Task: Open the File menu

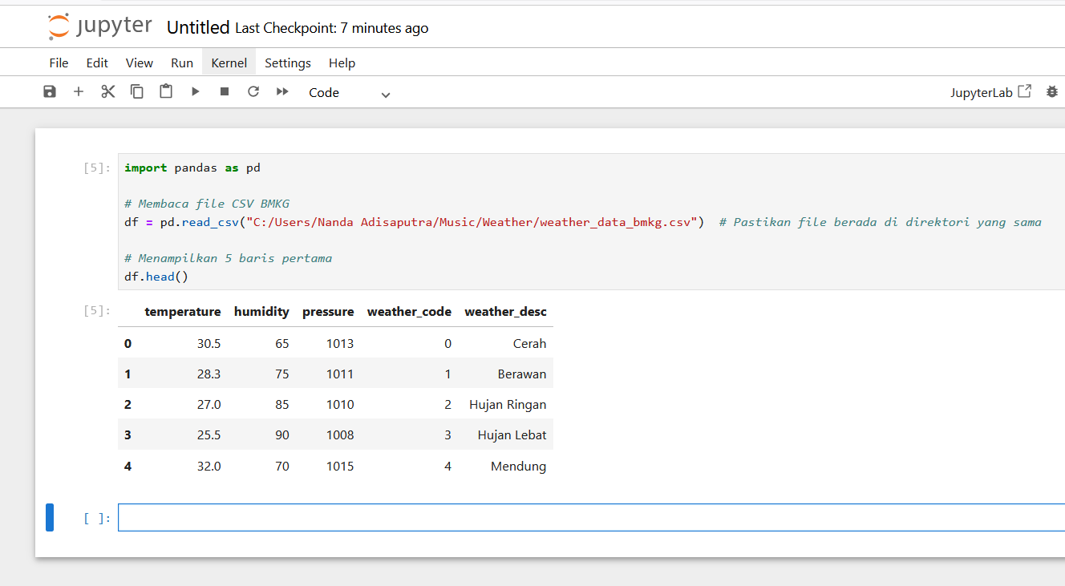Action: pos(59,63)
